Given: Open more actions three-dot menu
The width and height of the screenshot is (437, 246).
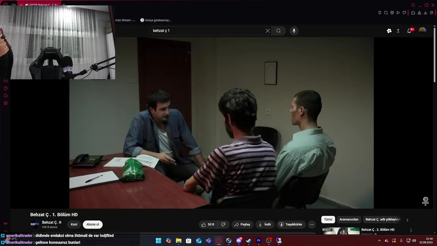Looking at the screenshot, I should [312, 224].
